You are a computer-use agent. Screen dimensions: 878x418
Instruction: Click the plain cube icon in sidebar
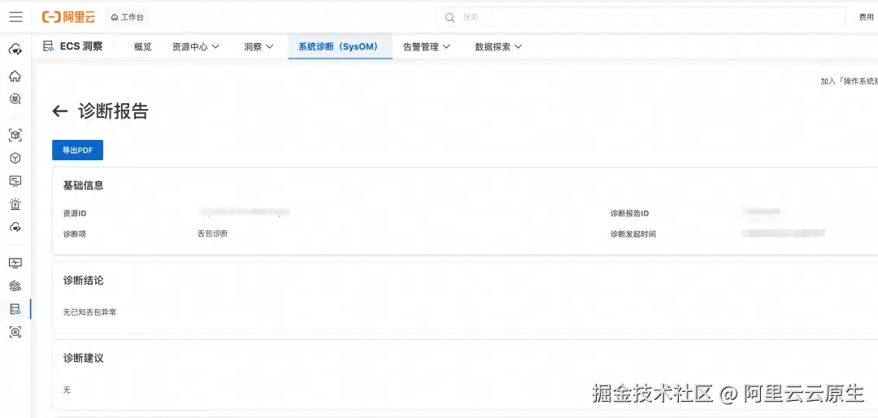click(15, 159)
